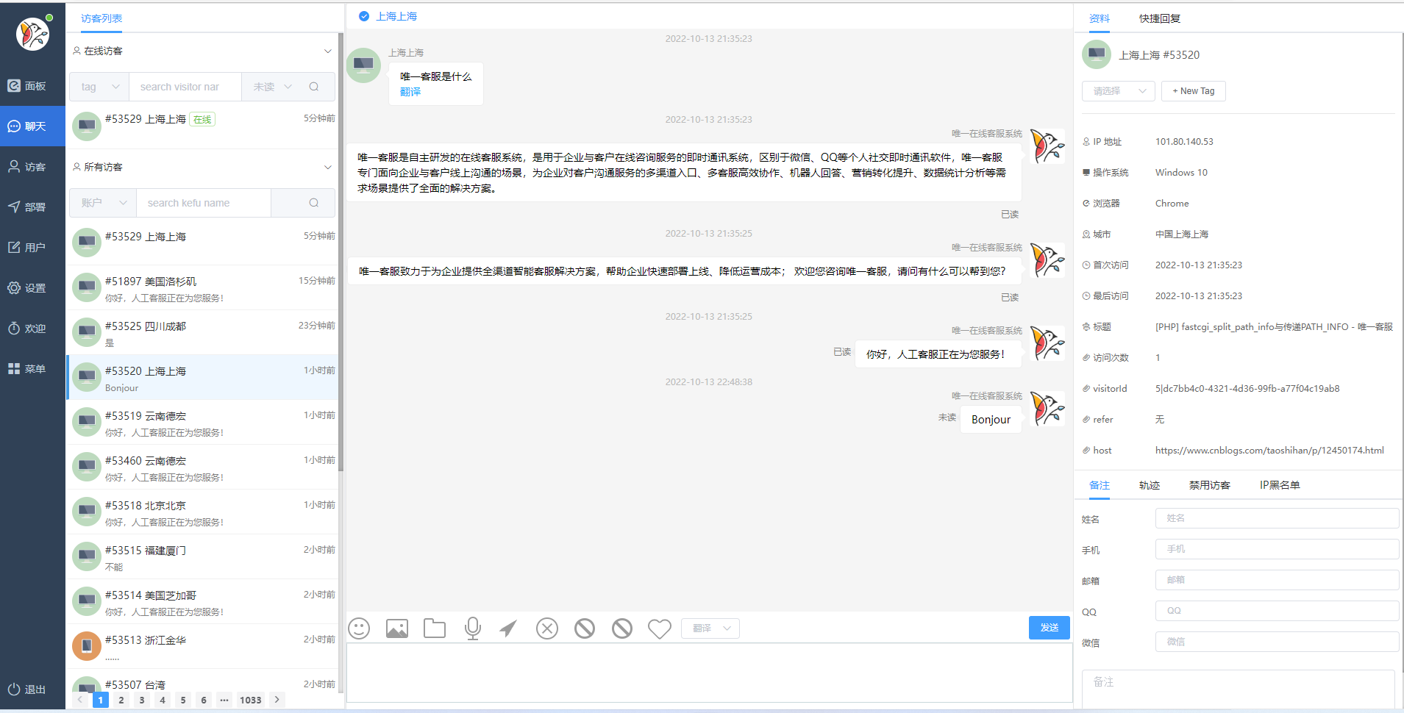Click the second ban icon beside heart

click(622, 628)
